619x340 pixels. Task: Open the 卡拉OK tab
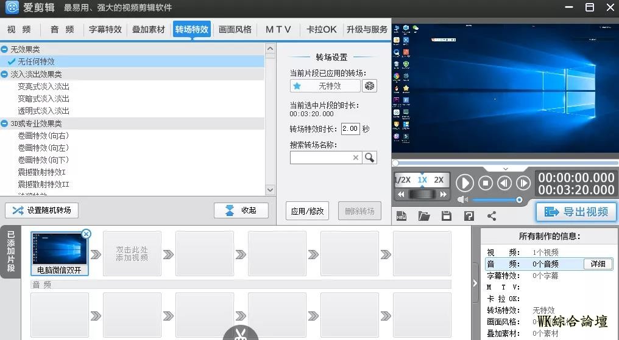point(322,30)
